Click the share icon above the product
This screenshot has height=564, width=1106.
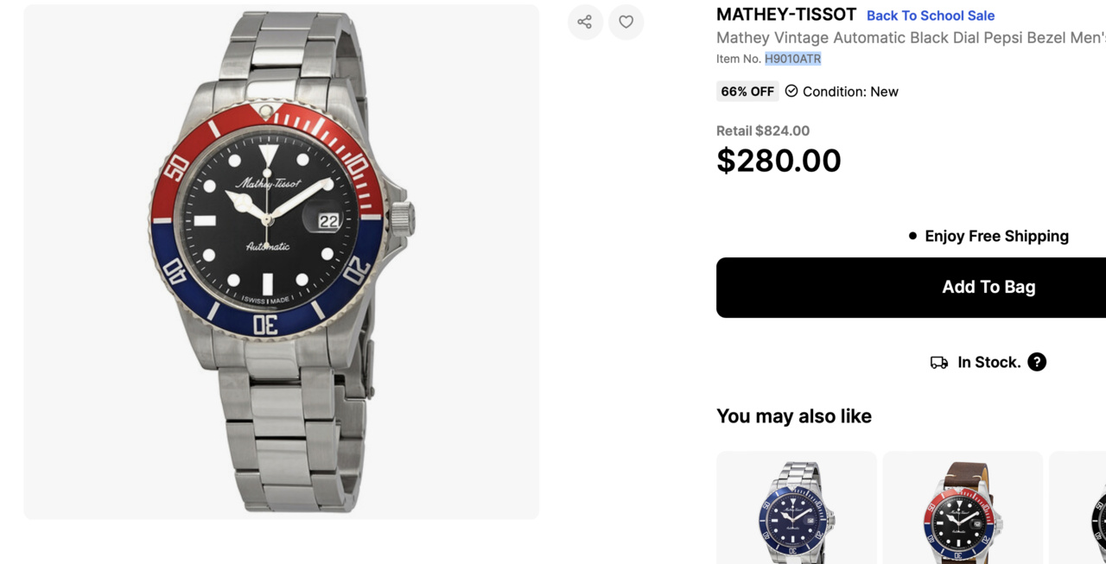[x=585, y=22]
